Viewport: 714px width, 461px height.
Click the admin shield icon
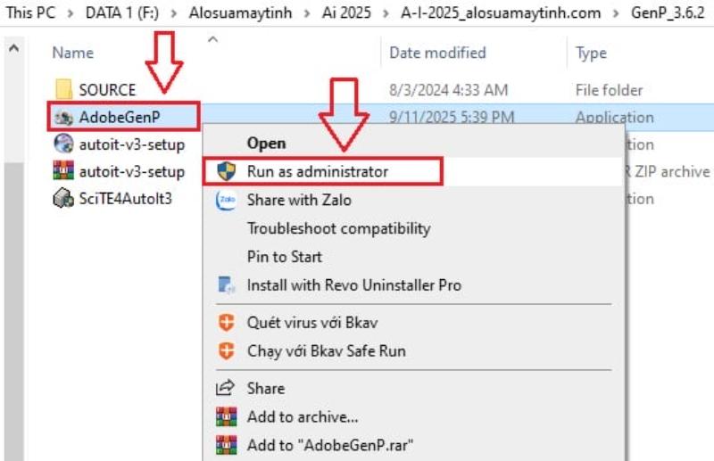point(227,171)
